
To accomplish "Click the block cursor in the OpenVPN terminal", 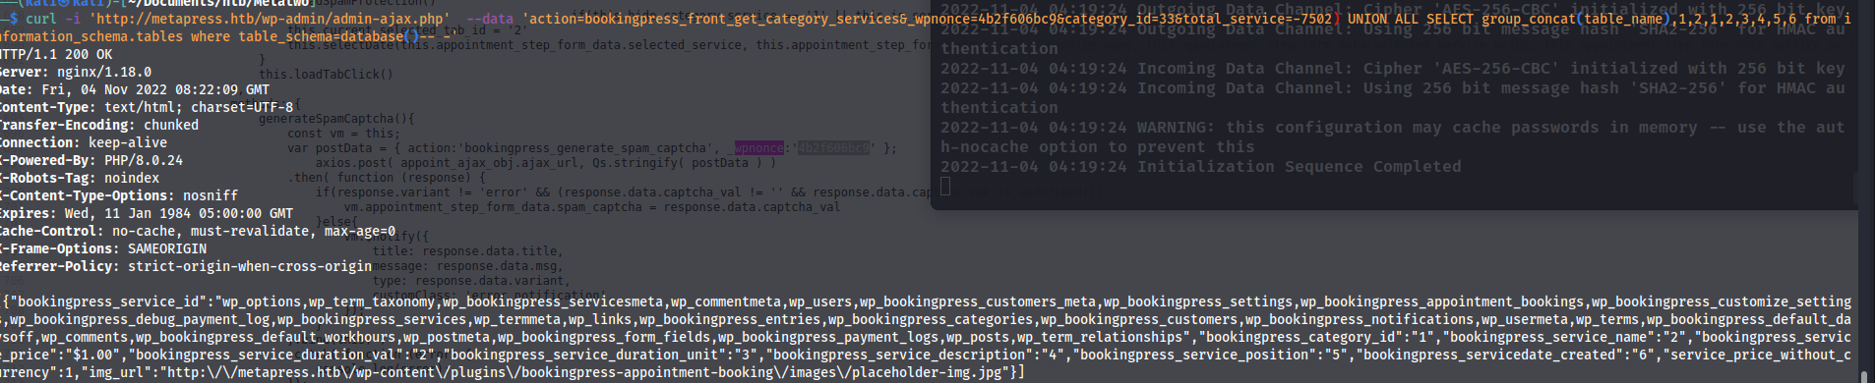I will pyautogui.click(x=945, y=186).
